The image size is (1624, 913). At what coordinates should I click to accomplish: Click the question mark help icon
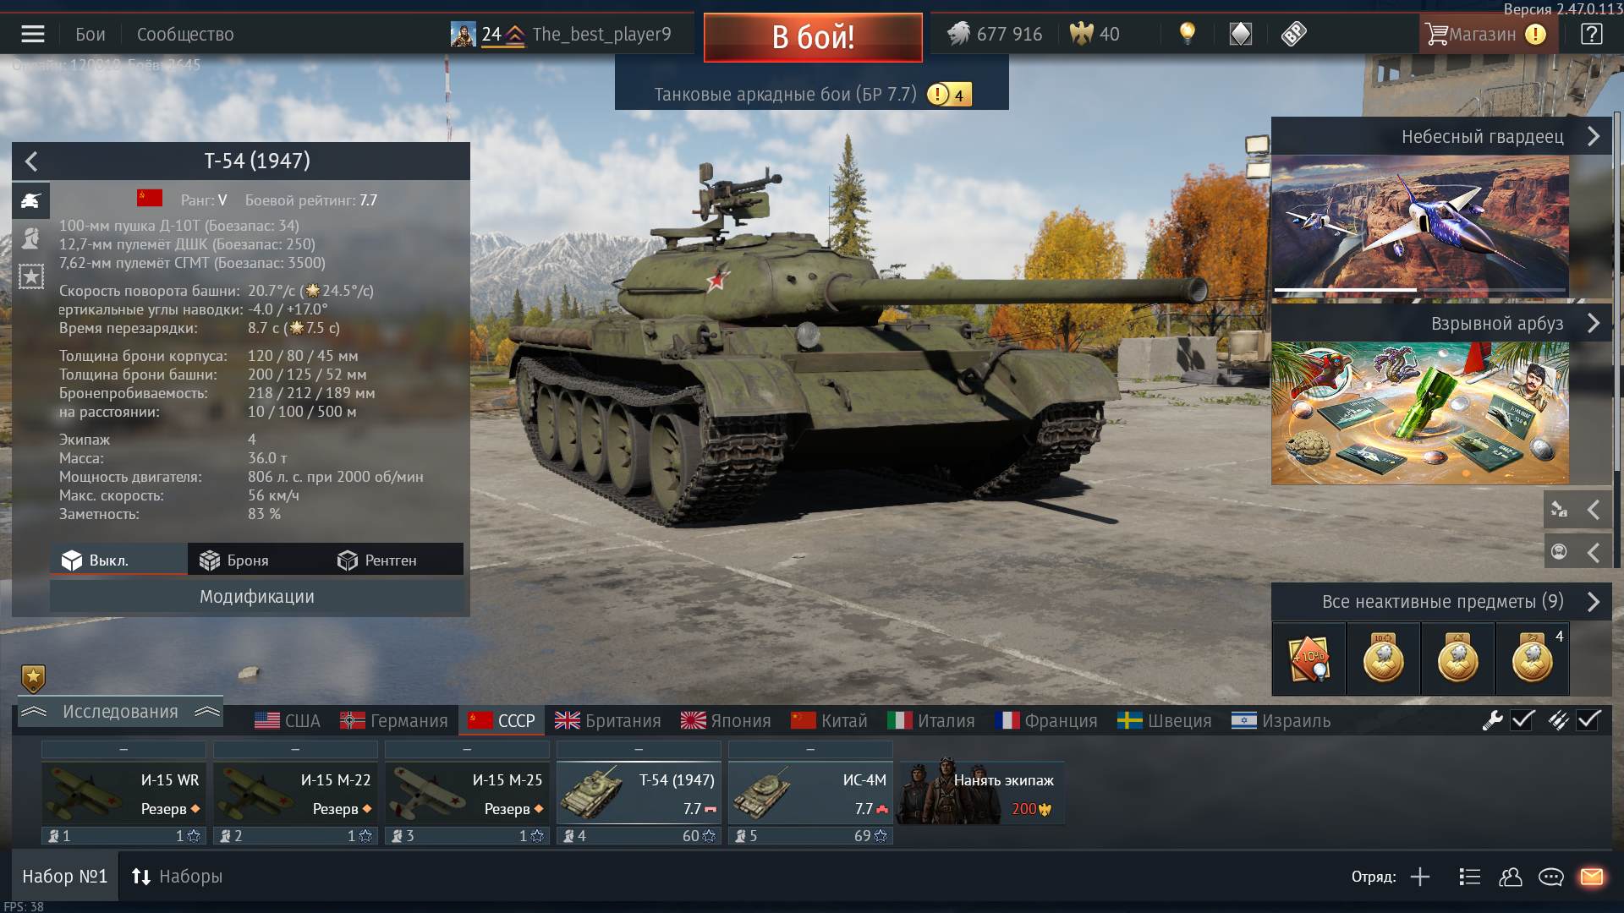click(x=1591, y=34)
